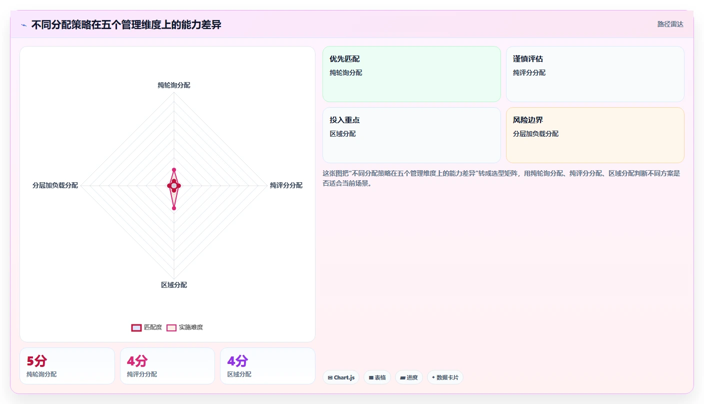Toggle the 匹配度 legend entry

click(146, 327)
